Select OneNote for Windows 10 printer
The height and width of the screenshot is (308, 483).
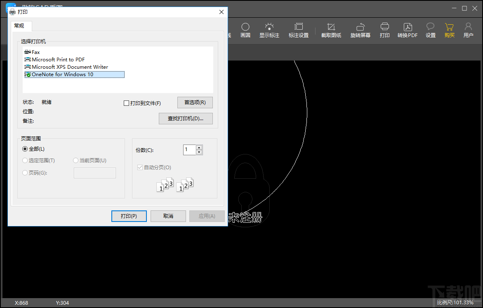coord(75,75)
